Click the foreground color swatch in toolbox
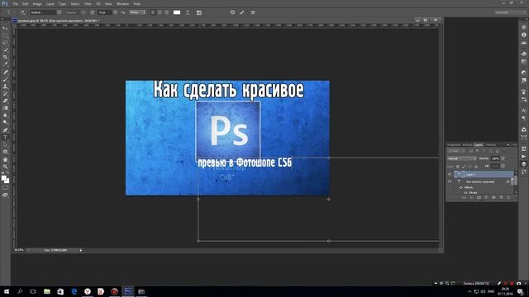 (x=3, y=178)
